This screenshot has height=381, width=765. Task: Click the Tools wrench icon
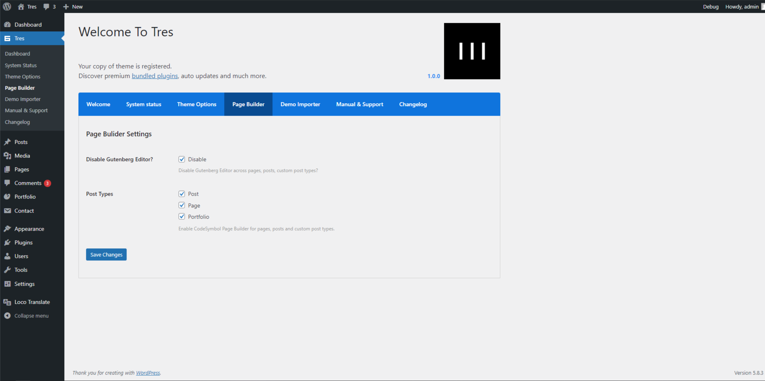click(x=7, y=270)
